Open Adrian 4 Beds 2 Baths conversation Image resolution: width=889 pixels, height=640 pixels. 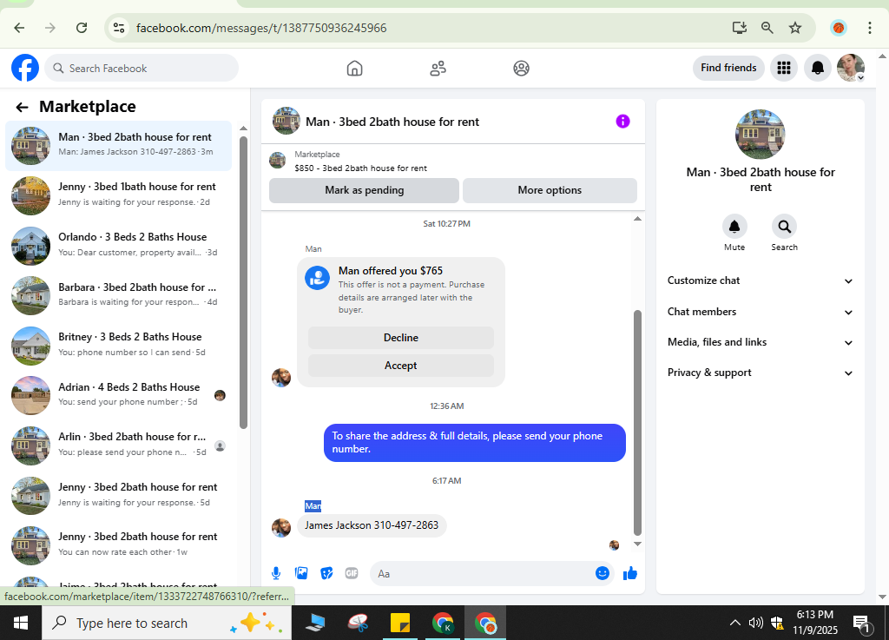pyautogui.click(x=118, y=396)
